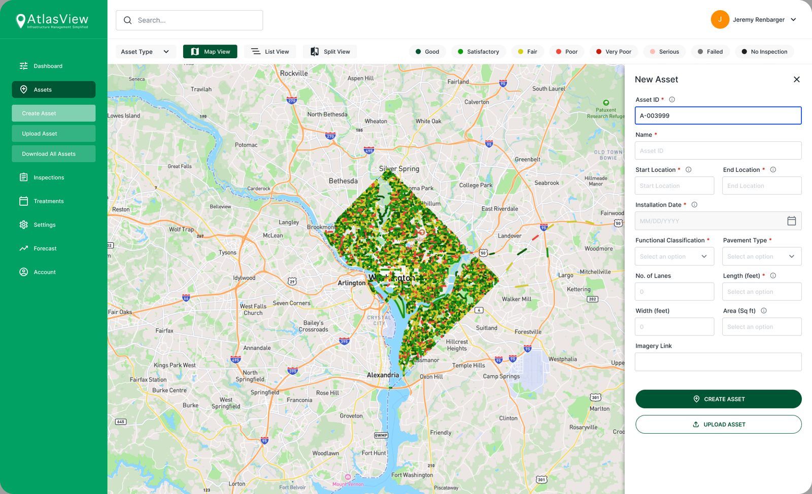Screen dimensions: 812x494
Task: Click the Area (Sq ft) info icon
Action: [x=764, y=311]
